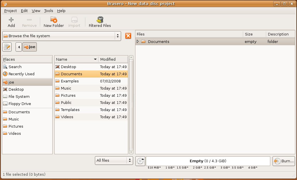Select File System in Places
297x180 pixels.
point(27,96)
